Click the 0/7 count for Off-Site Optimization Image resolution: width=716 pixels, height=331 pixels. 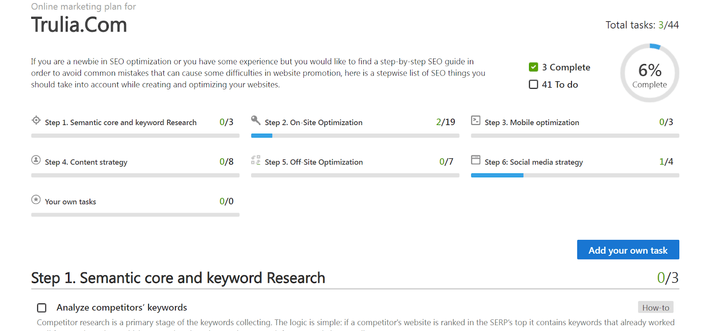coord(446,162)
